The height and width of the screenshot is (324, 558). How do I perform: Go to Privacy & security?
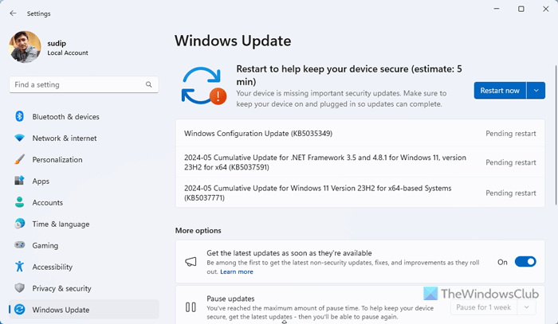pyautogui.click(x=84, y=288)
